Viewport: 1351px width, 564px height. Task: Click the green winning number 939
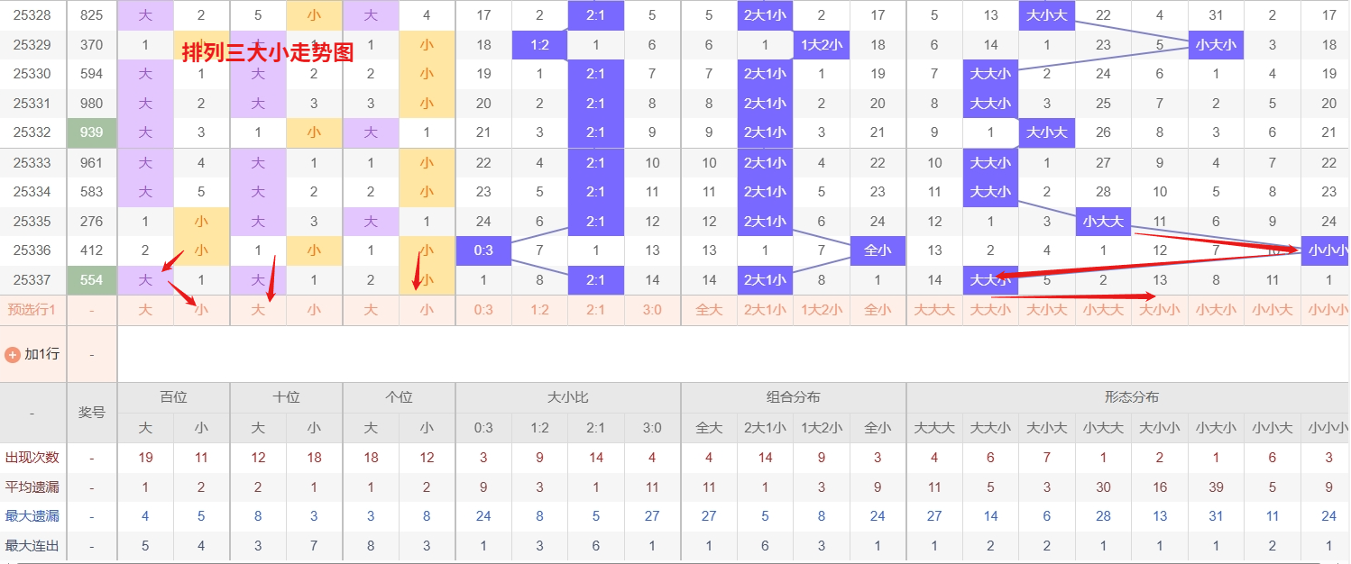click(x=91, y=132)
